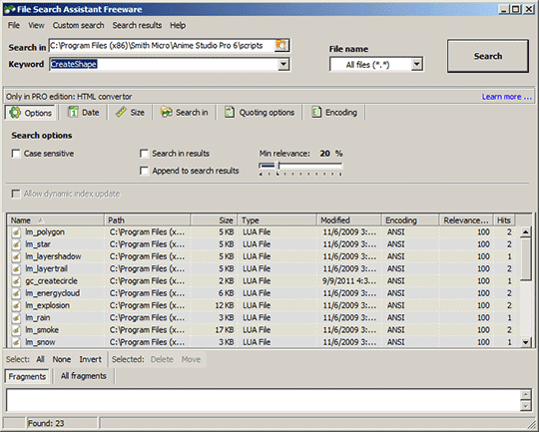The height and width of the screenshot is (432, 539).
Task: Click Select None link
Action: [x=62, y=359]
